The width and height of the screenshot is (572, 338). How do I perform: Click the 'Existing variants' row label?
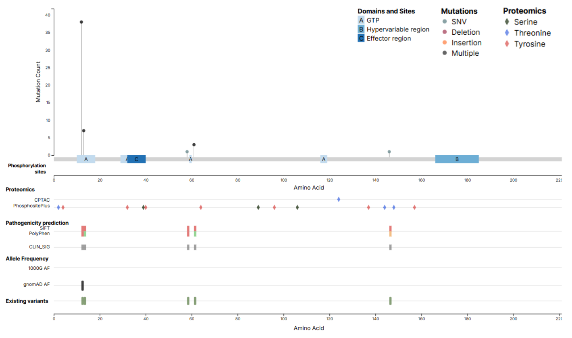(x=27, y=301)
